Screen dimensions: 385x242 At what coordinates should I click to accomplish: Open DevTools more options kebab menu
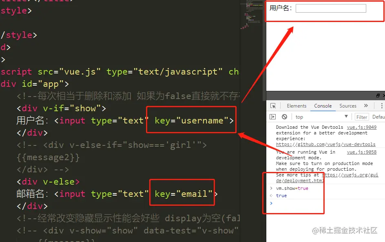pos(382,106)
